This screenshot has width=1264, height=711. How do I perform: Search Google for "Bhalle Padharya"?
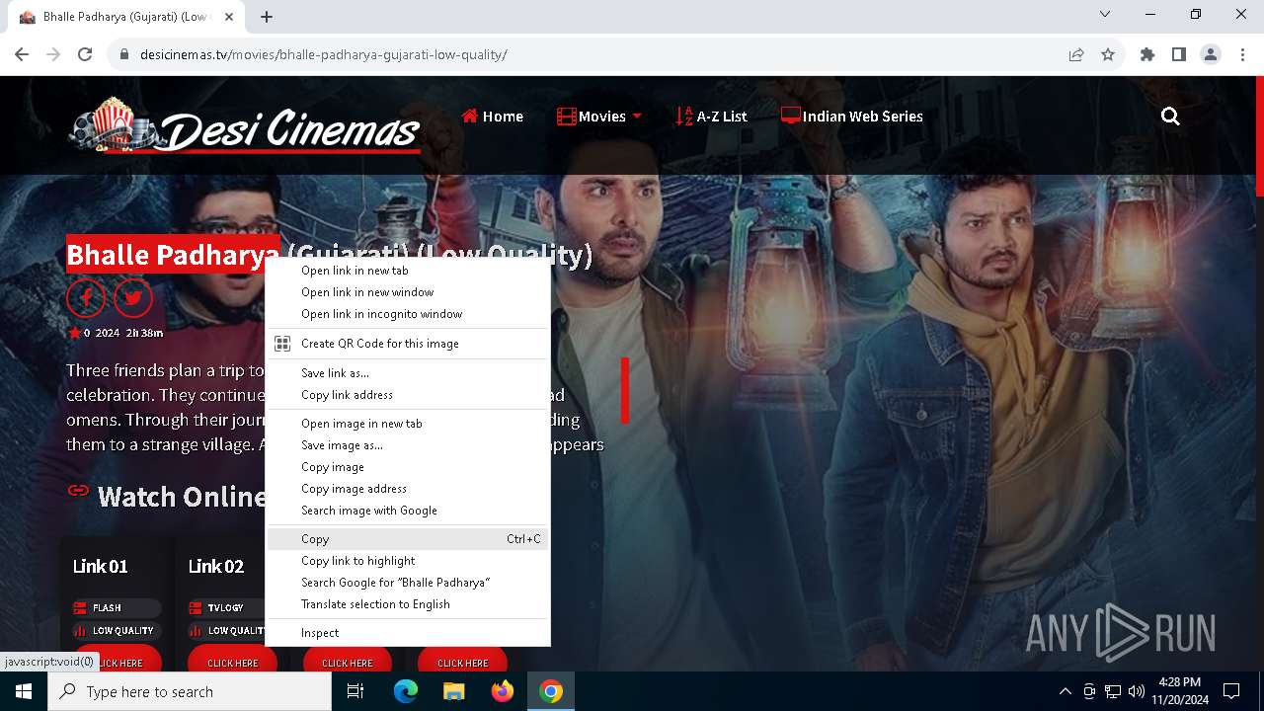point(408,583)
